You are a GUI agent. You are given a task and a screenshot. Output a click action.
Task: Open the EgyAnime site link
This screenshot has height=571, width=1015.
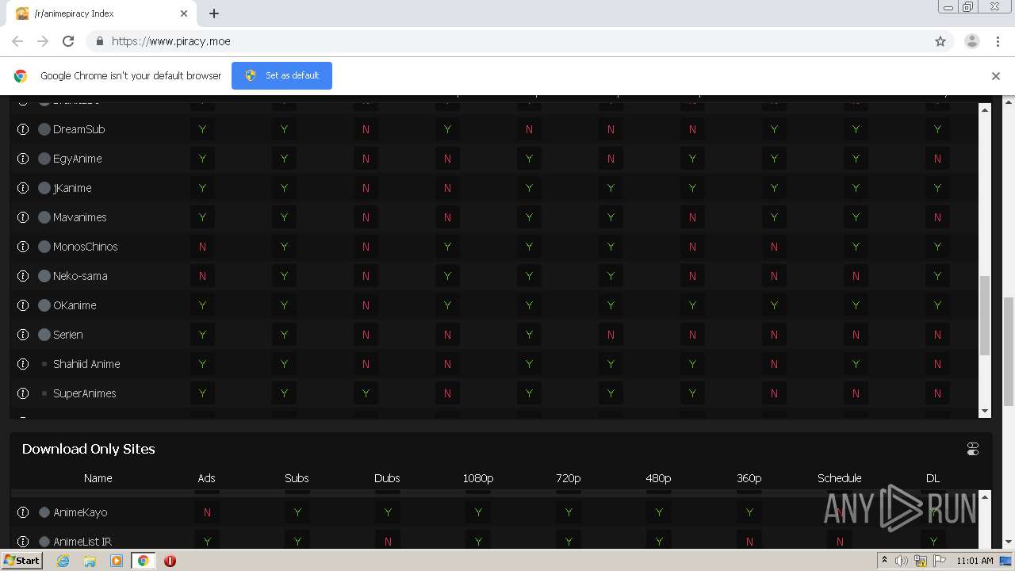(x=77, y=159)
